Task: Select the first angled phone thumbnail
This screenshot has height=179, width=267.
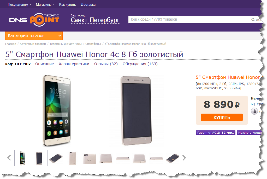Action: click(56, 158)
